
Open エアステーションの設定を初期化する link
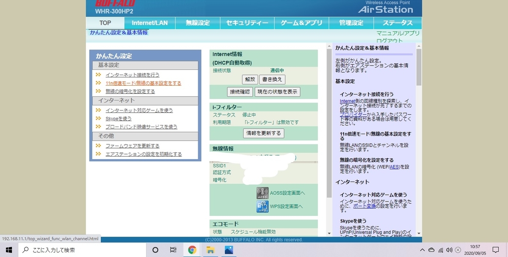click(144, 154)
